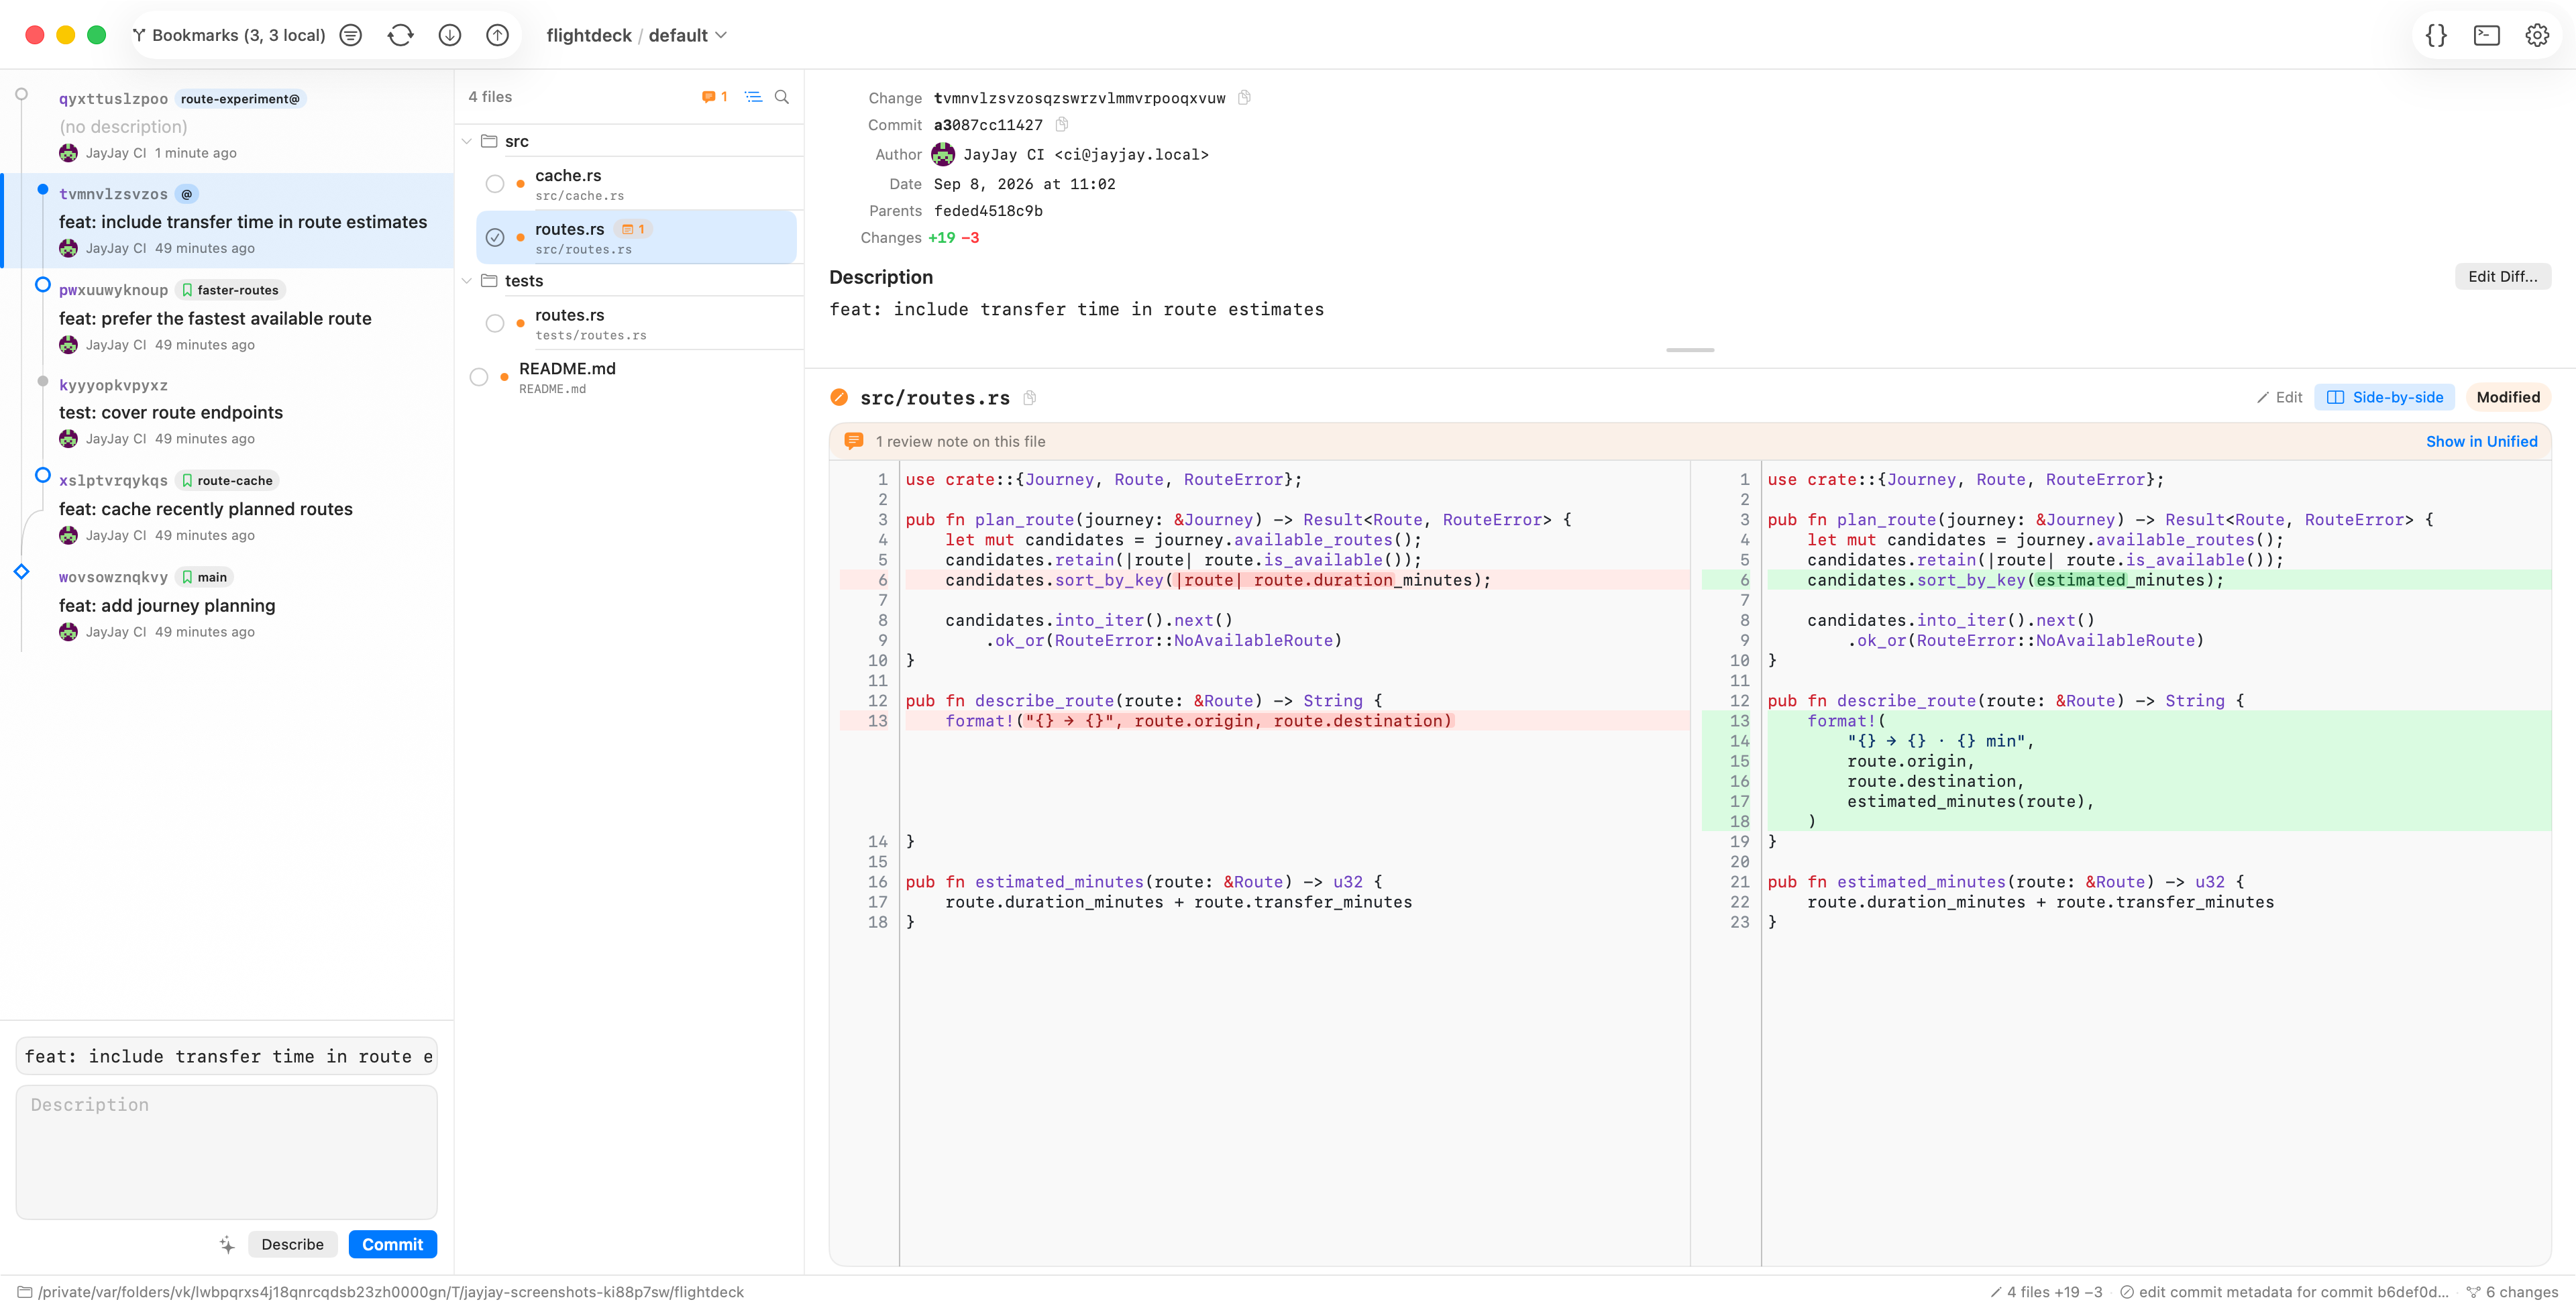Viewport: 2576px width, 1308px height.
Task: Click the Description text area
Action: click(227, 1152)
